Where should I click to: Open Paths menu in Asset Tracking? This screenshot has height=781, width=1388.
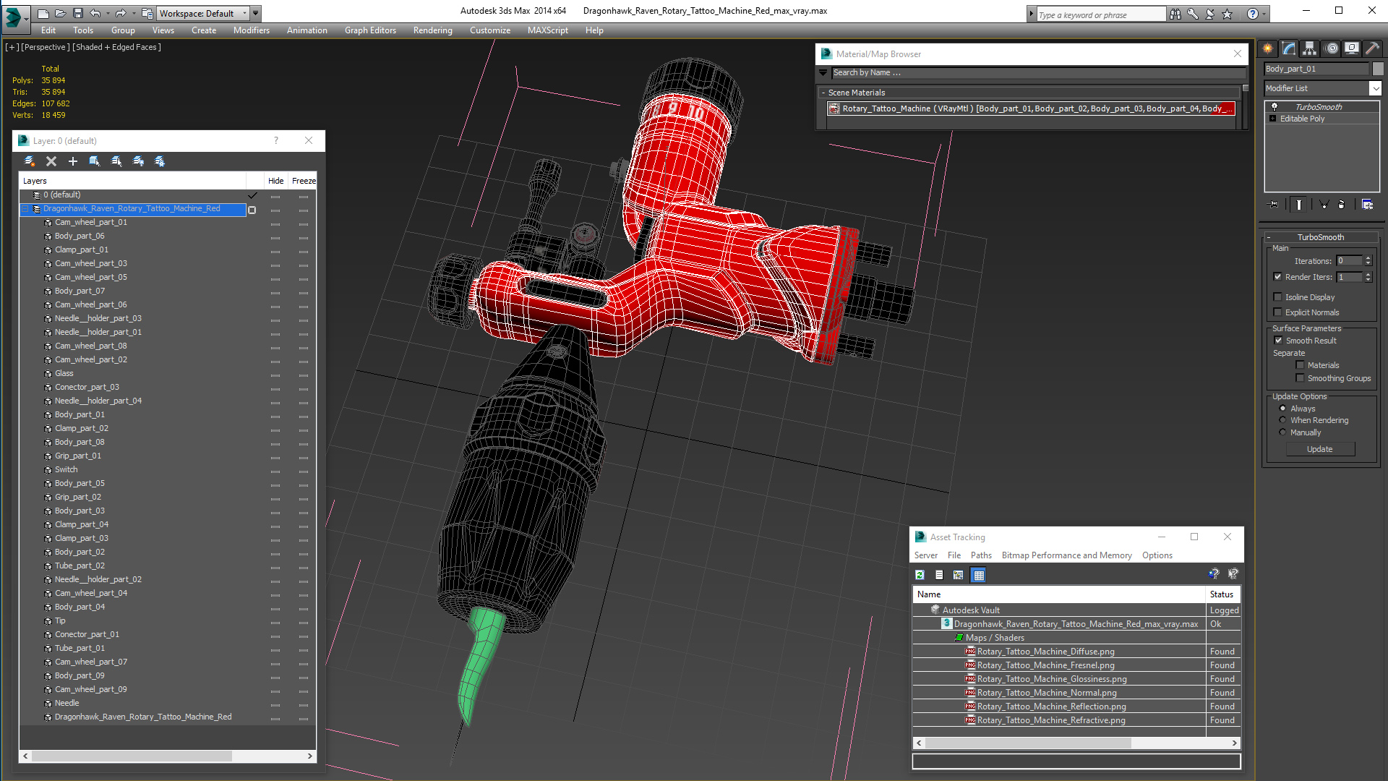pos(981,555)
